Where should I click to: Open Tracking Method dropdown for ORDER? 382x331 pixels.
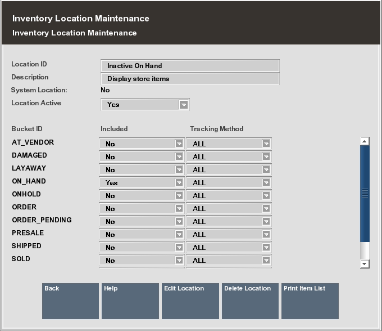point(229,208)
